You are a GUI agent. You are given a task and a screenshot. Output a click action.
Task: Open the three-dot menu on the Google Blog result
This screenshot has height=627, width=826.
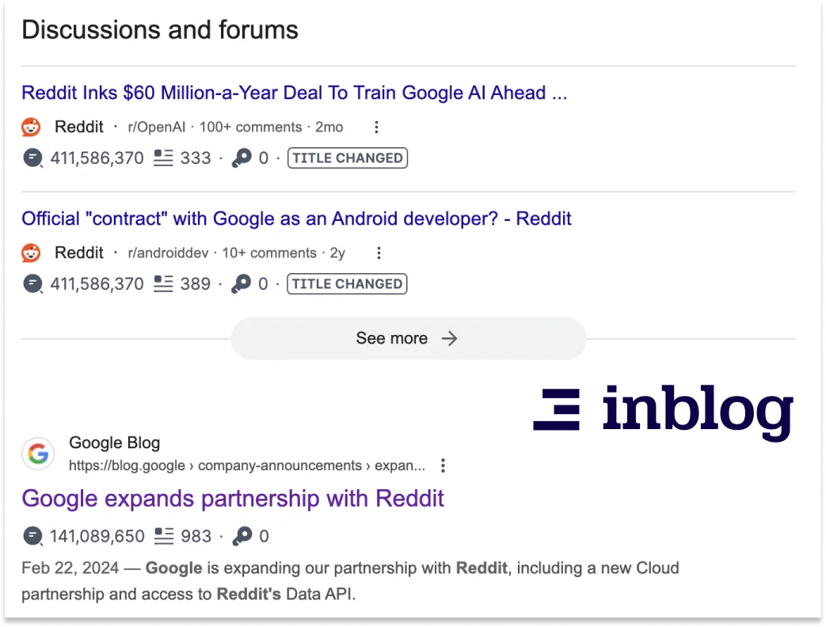click(443, 465)
